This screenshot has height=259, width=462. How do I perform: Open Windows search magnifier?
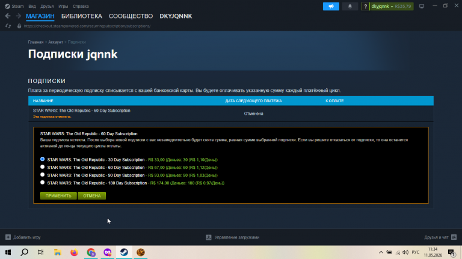point(25,252)
